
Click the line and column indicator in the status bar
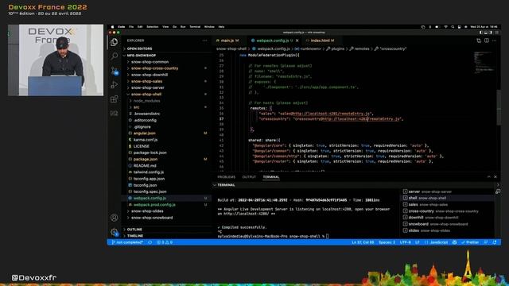pyautogui.click(x=363, y=242)
